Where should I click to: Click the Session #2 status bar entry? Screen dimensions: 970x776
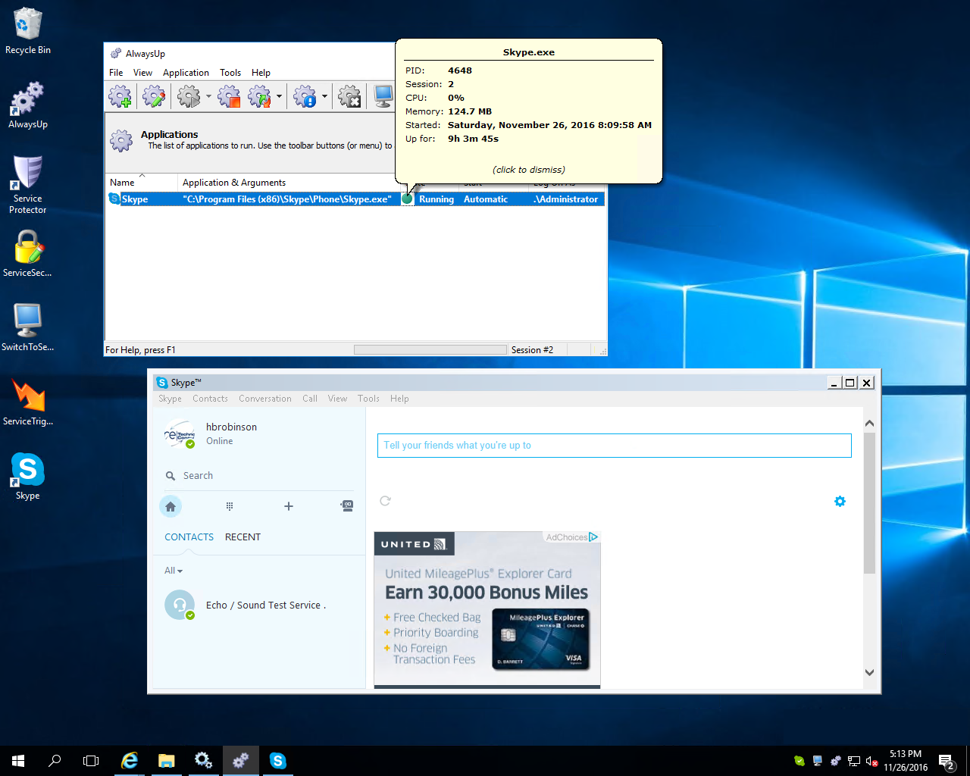pos(532,350)
